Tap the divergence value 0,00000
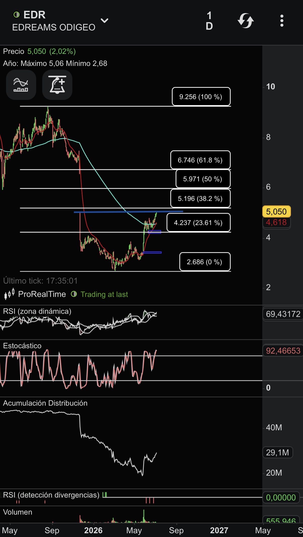This screenshot has width=303, height=537. [x=281, y=497]
